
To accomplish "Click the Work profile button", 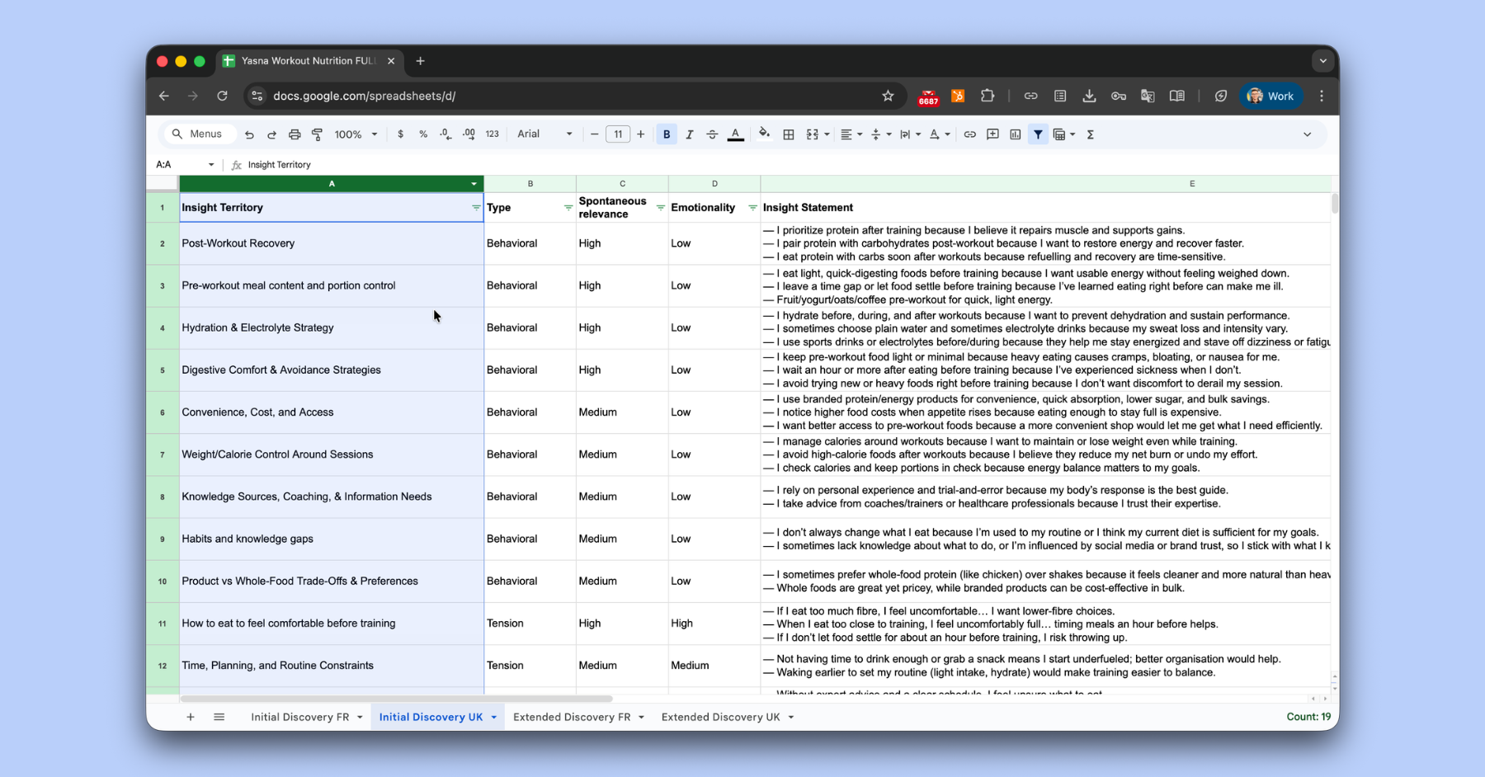I will (x=1271, y=97).
